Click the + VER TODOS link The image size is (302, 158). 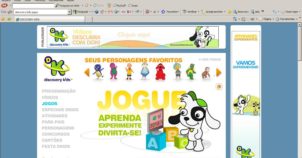210,59
